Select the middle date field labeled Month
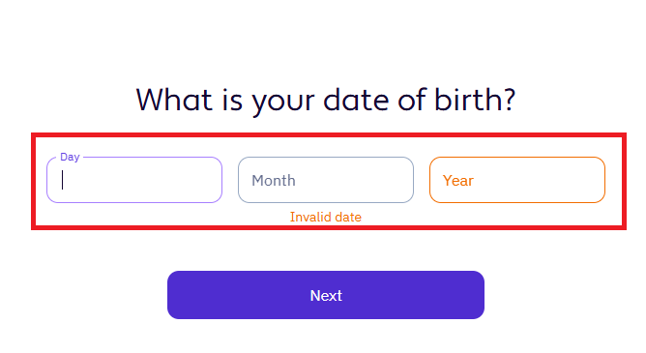The image size is (646, 353). coord(326,180)
